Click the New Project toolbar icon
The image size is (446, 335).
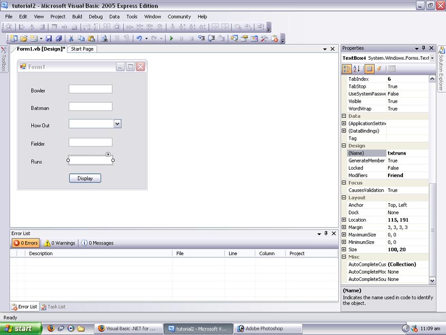(x=14, y=39)
